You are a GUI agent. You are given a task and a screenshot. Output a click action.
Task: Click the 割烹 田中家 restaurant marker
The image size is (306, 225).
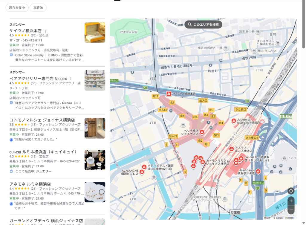coord(258,32)
